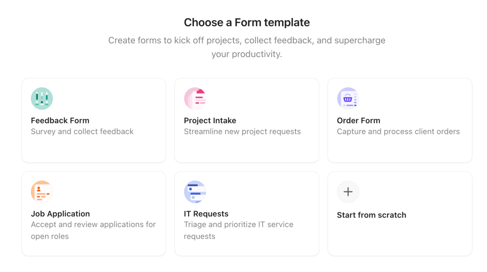The image size is (487, 272).
Task: Click the teal chart icon above Feedback Form
Action: [42, 98]
